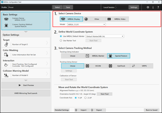Viewport: 162px width, 113px height.
Task: Click the profile Select button
Action: [x=57, y=7]
